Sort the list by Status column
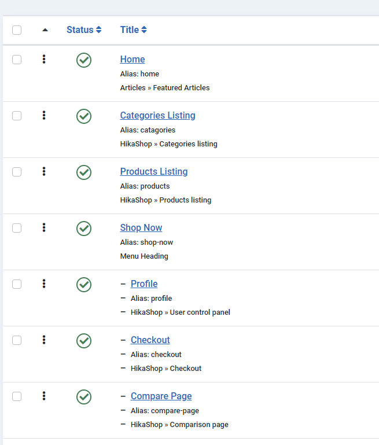Viewport: 379px width, 445px height. tap(84, 30)
